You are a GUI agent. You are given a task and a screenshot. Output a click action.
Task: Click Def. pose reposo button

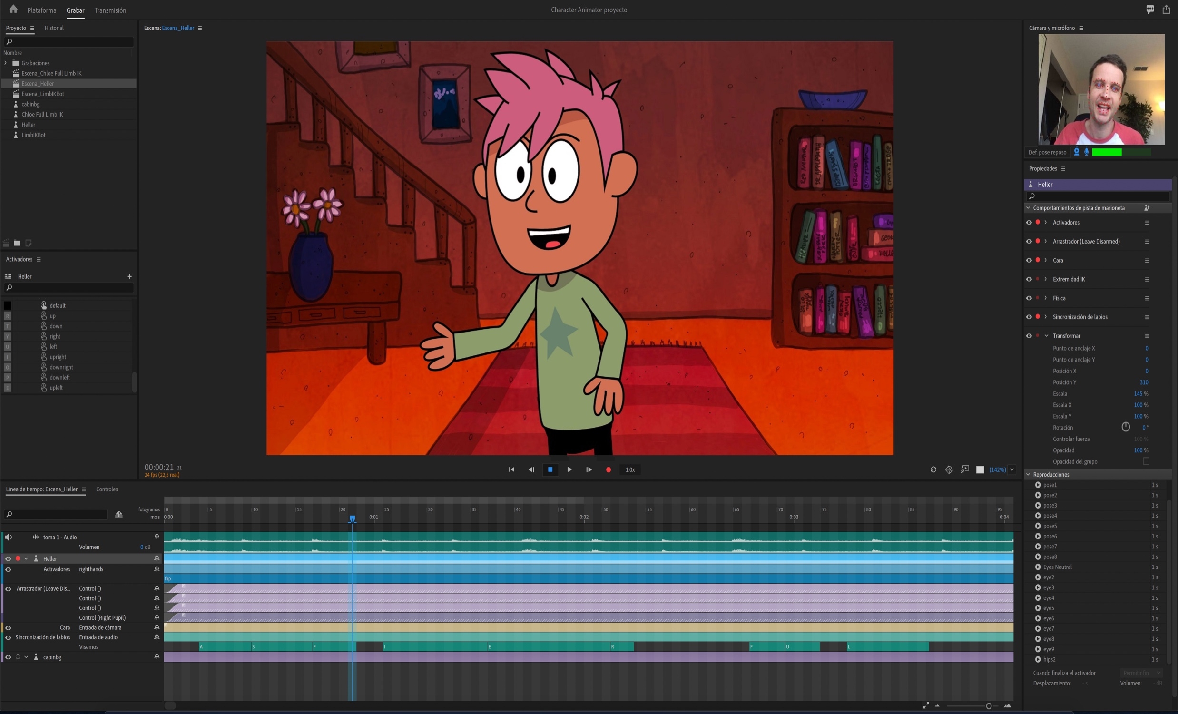tap(1047, 152)
